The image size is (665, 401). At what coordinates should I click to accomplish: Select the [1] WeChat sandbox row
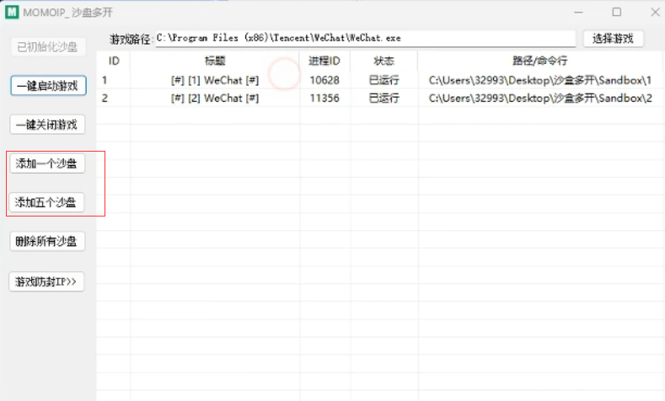(215, 80)
